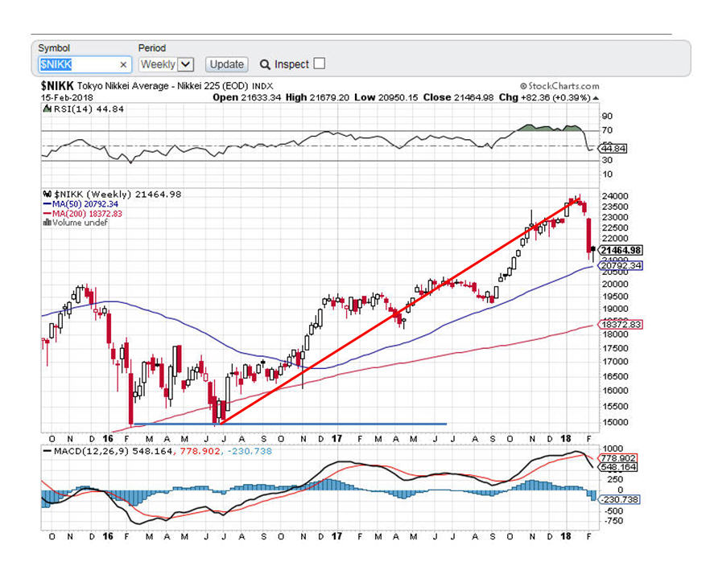Image resolution: width=710 pixels, height=578 pixels.
Task: Click the Inspect magnifying glass icon
Action: (265, 64)
